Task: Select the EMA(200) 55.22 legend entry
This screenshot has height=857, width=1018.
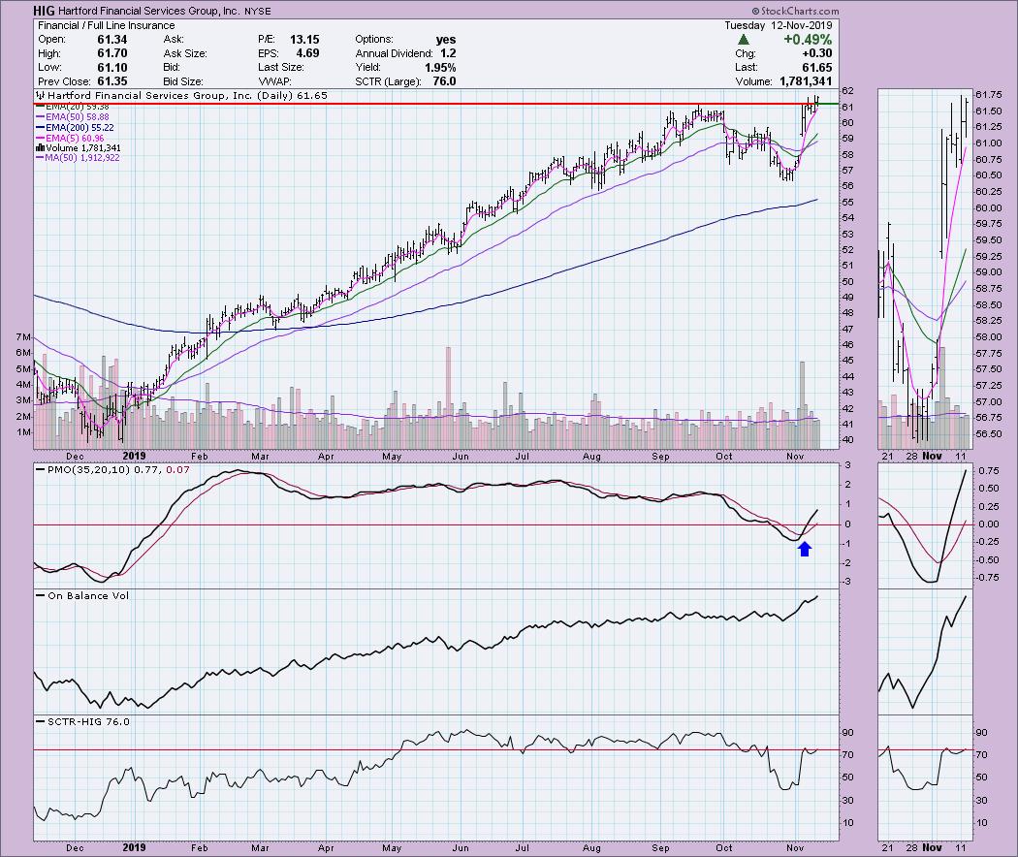Action: pos(78,127)
